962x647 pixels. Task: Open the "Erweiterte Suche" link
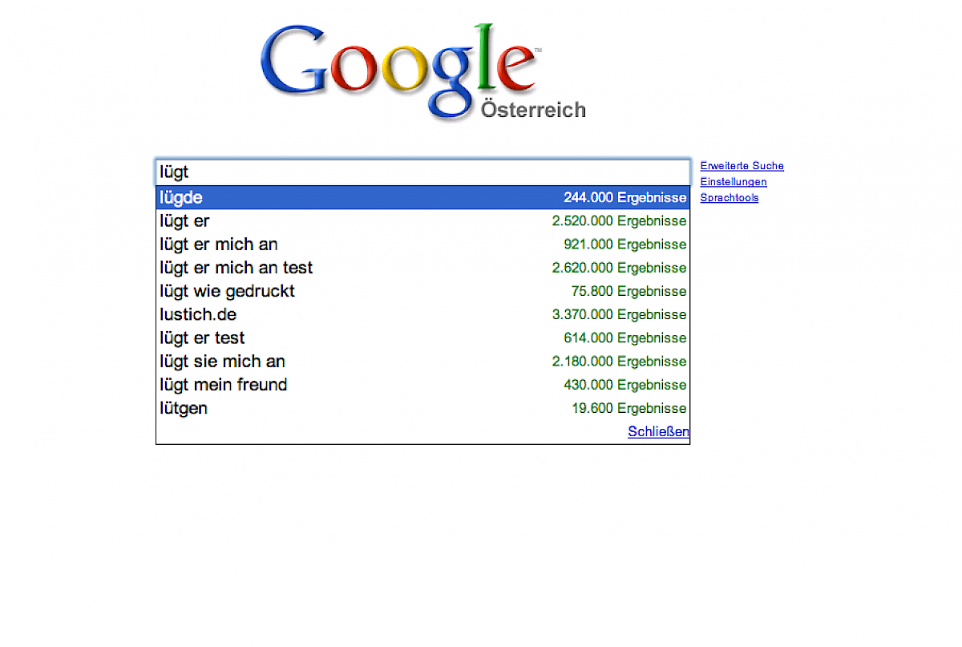click(742, 166)
